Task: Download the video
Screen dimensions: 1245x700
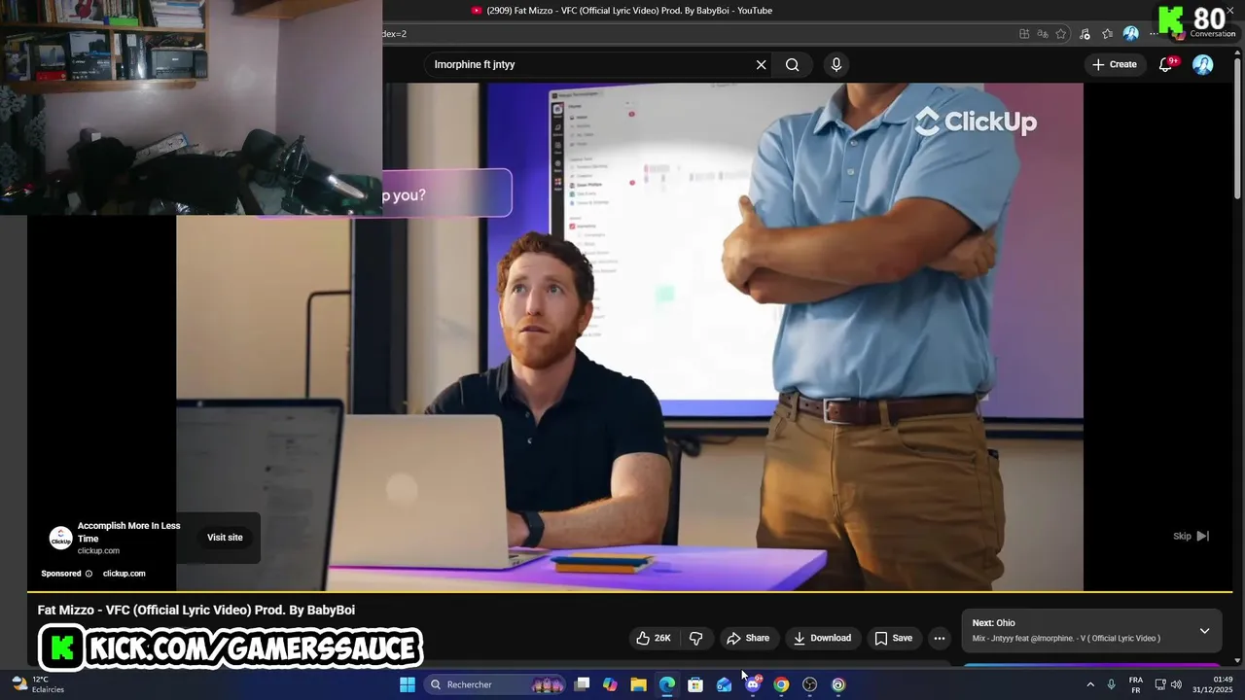Action: tap(823, 638)
